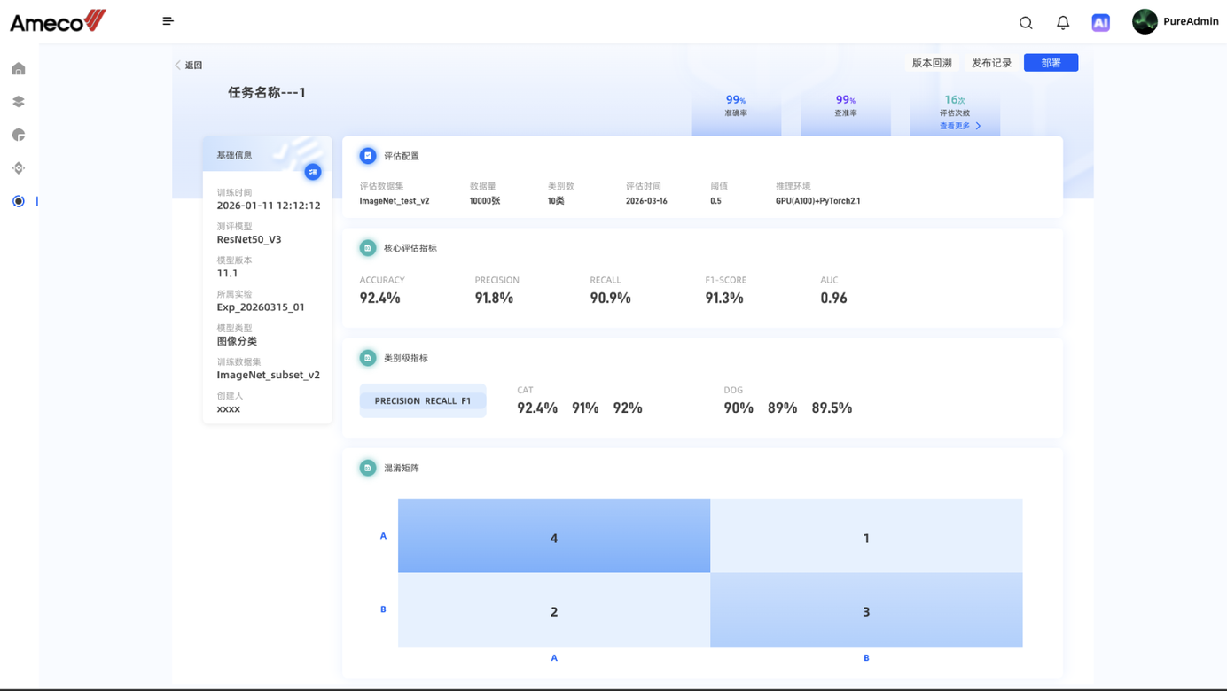
Task: Go back with the 返回 arrow
Action: pyautogui.click(x=188, y=66)
